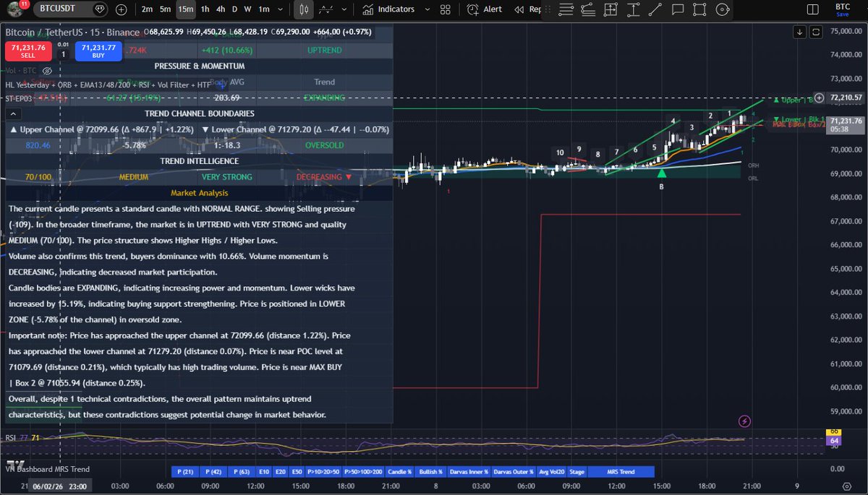Image resolution: width=868 pixels, height=495 pixels.
Task: Switch to the 2m timeframe
Action: point(148,9)
